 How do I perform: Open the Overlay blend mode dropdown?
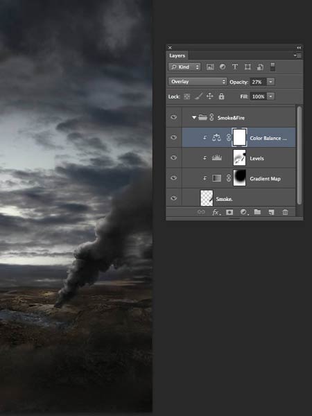(198, 82)
